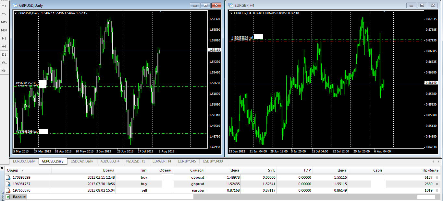The width and height of the screenshot is (443, 201).
Task: Close order 170898299 with its X icon
Action: (x=437, y=177)
